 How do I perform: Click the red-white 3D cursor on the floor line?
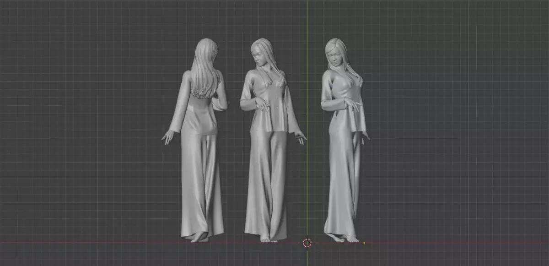click(307, 243)
